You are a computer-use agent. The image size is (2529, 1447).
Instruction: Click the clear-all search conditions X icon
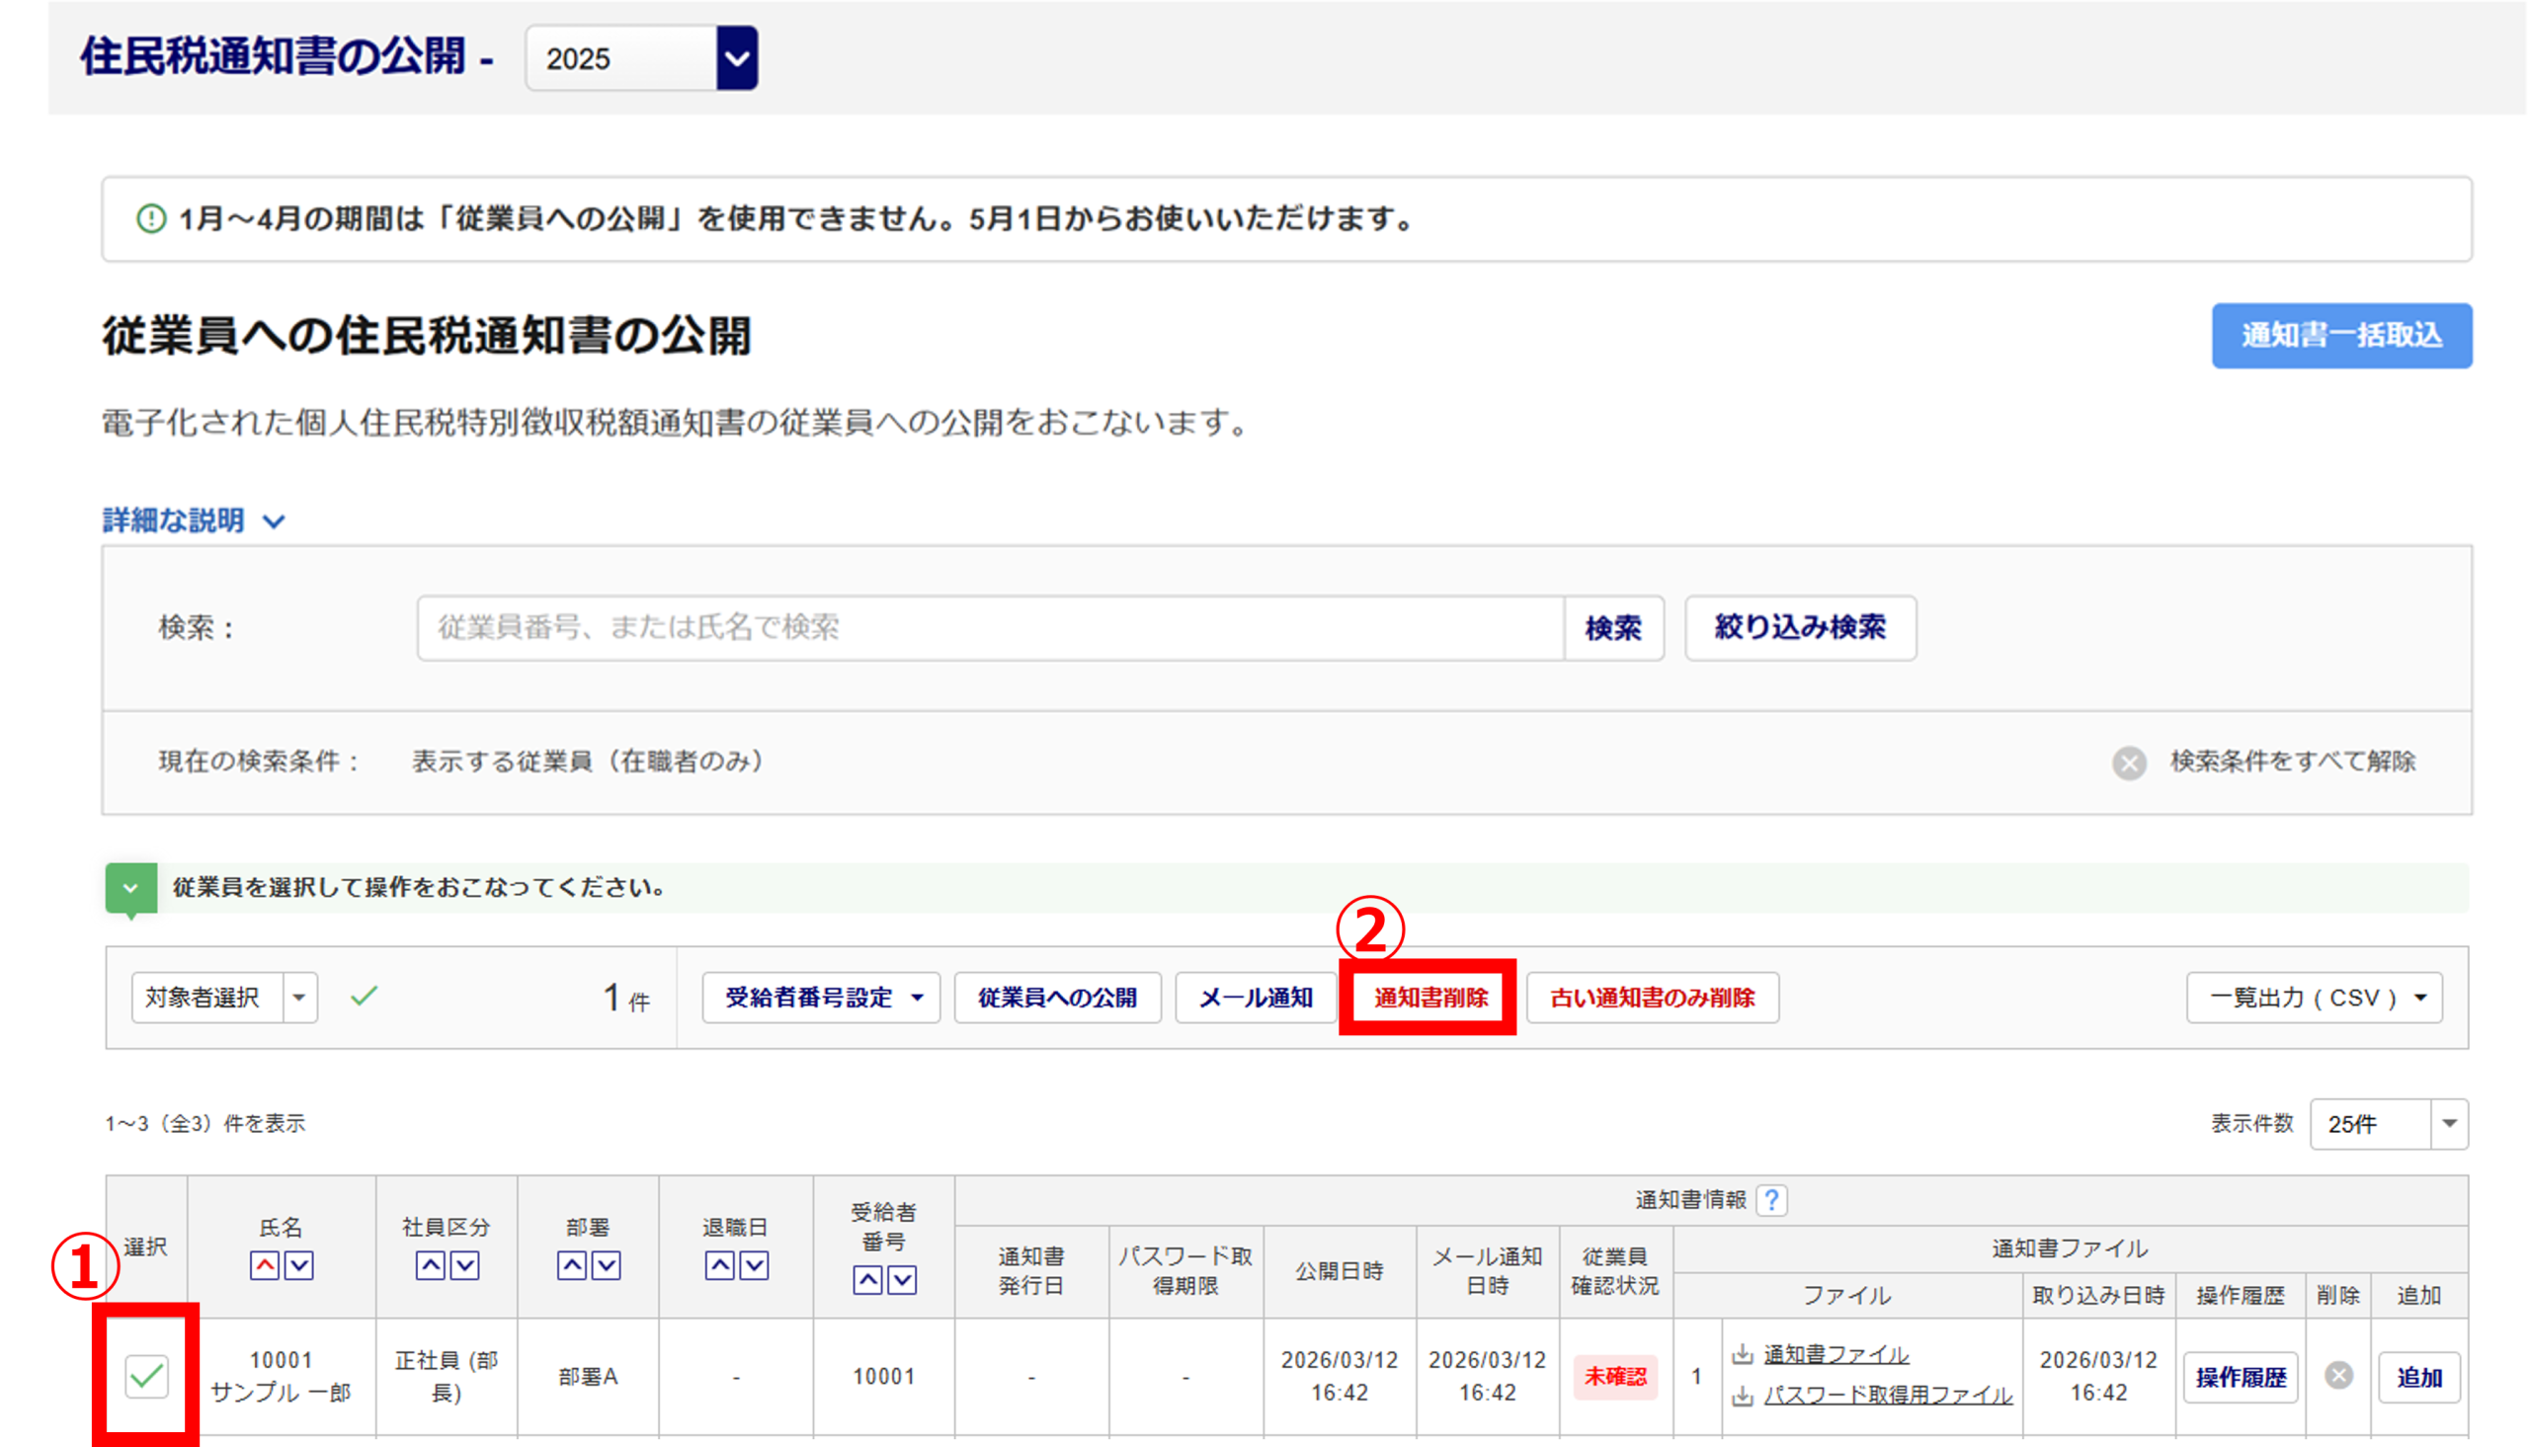click(2129, 763)
